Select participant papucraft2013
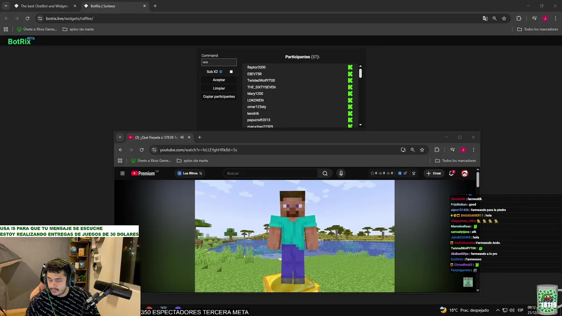This screenshot has width=562, height=316. (259, 120)
